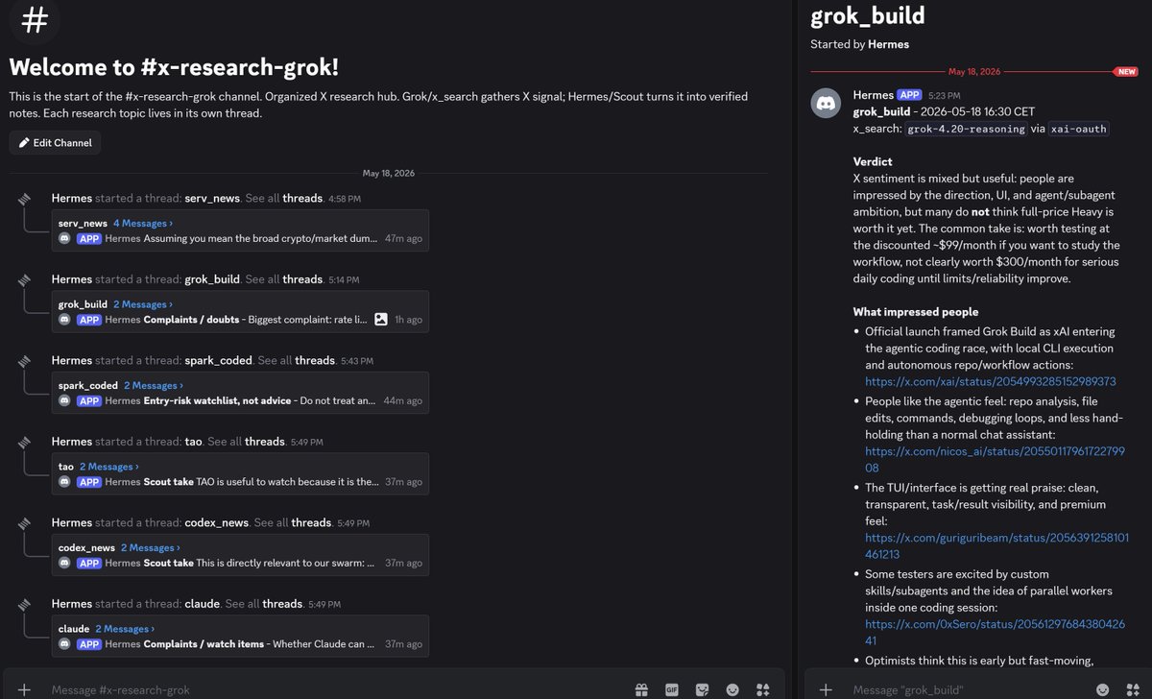This screenshot has height=699, width=1152.
Task: Click the 'What impressed people' heading
Action: (x=916, y=311)
